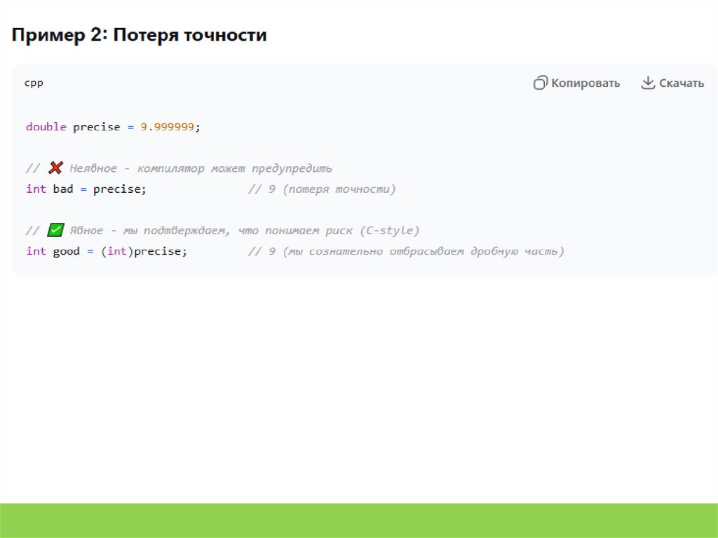Click the number literal 9.999999

click(x=167, y=127)
